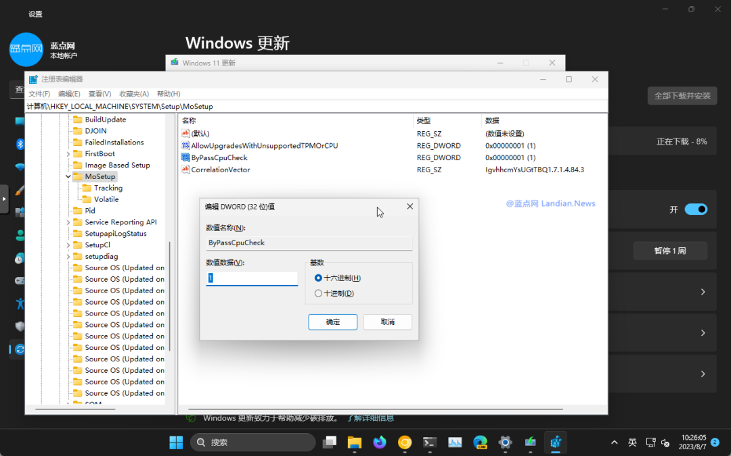Screen dimensions: 731x456
Task: Select the SetupapiLogStatus key
Action: point(116,234)
